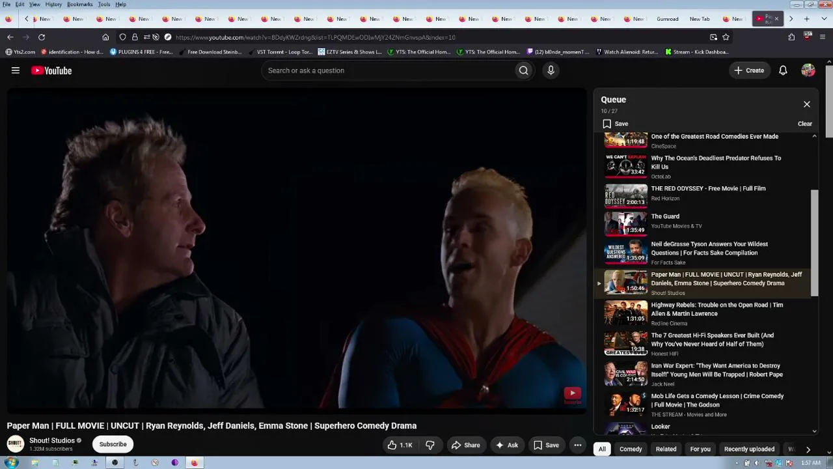The width and height of the screenshot is (833, 469).
Task: Start voice search with the microphone
Action: [x=551, y=70]
